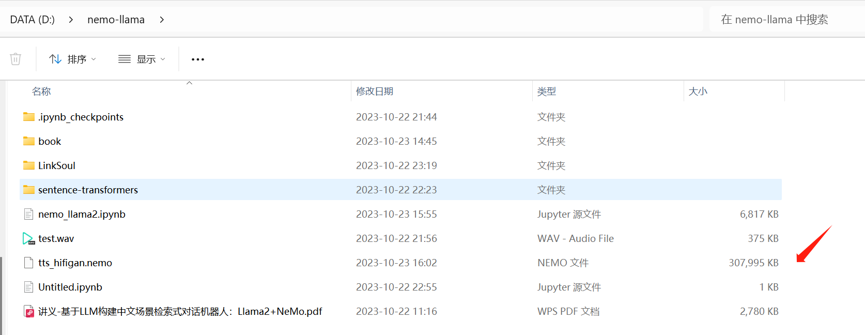Select tts_hifigan.nemo file name

click(x=75, y=263)
